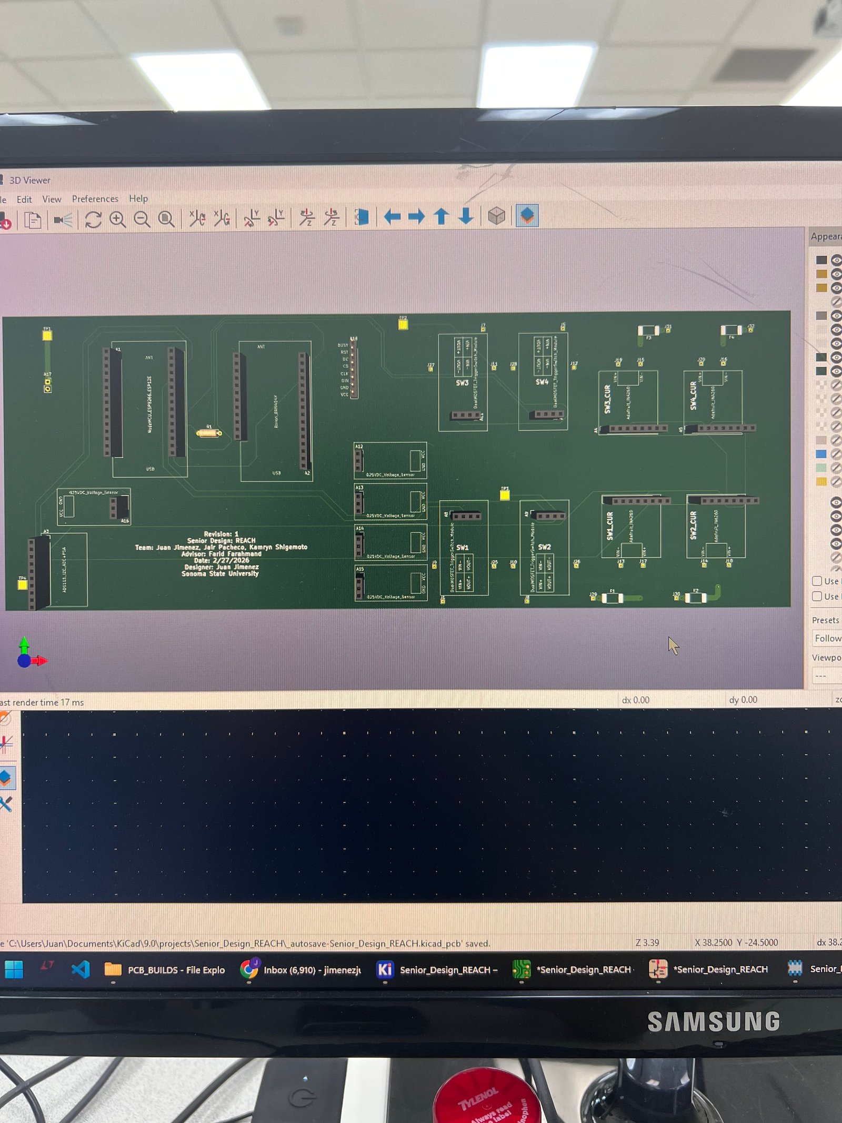Click the raytracing render camera icon

63,220
